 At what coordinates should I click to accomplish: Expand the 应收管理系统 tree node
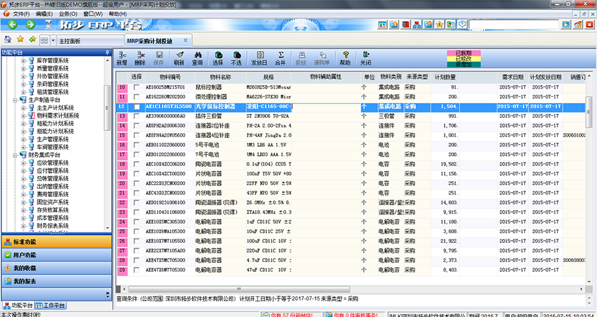[x=23, y=163]
